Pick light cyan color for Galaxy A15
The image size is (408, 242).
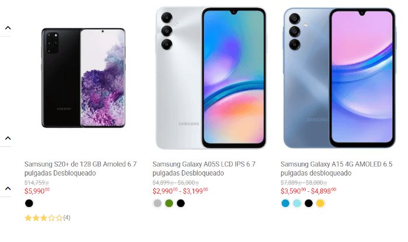tap(297, 204)
